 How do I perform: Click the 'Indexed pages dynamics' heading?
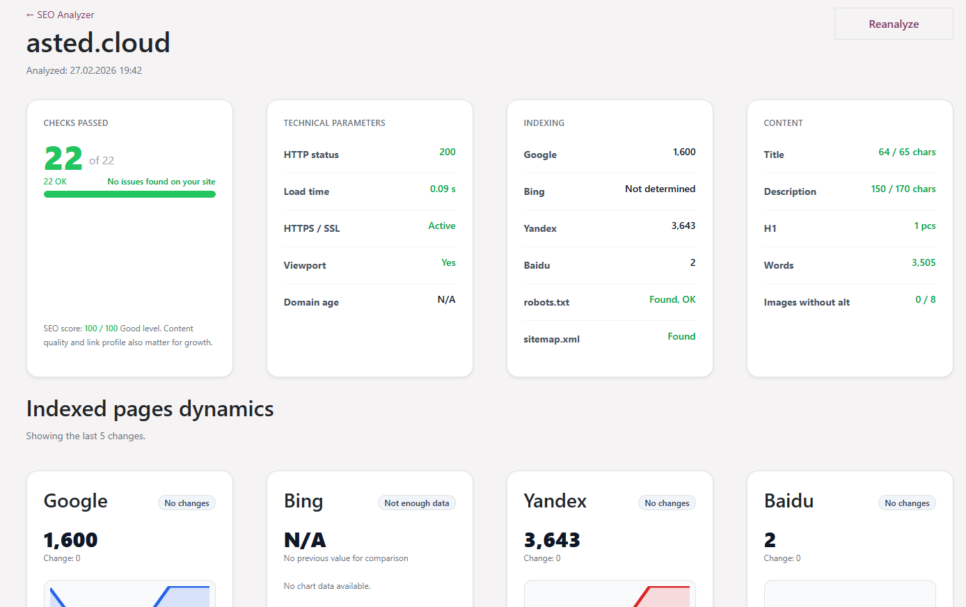coord(150,409)
